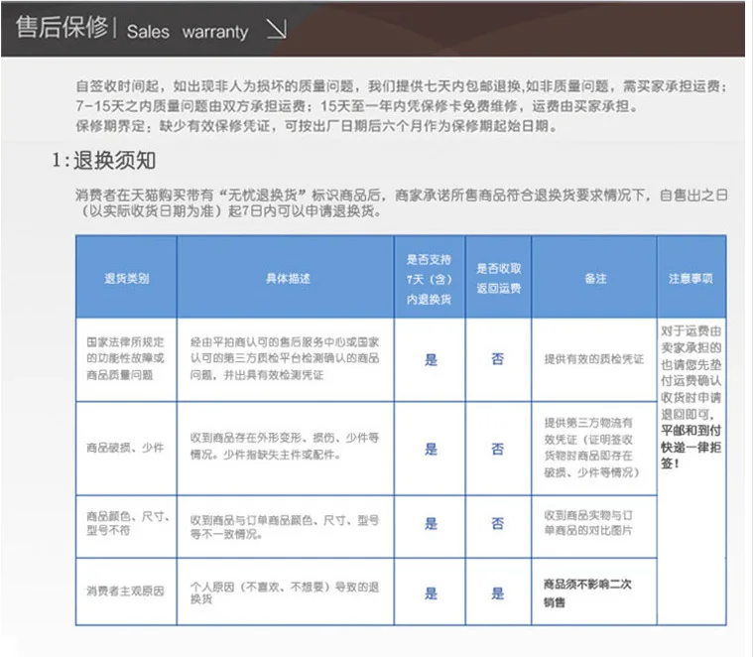Click the 退货类别 column header
The image size is (753, 657).
point(127,278)
